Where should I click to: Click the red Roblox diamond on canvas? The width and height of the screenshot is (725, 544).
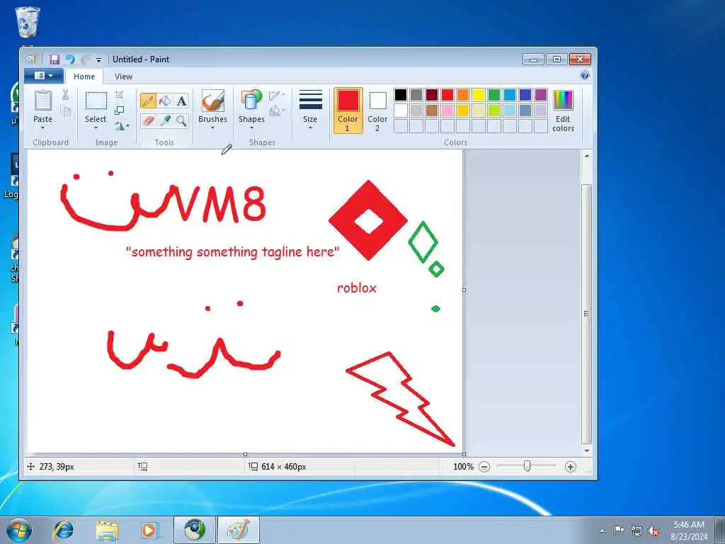coord(368,220)
